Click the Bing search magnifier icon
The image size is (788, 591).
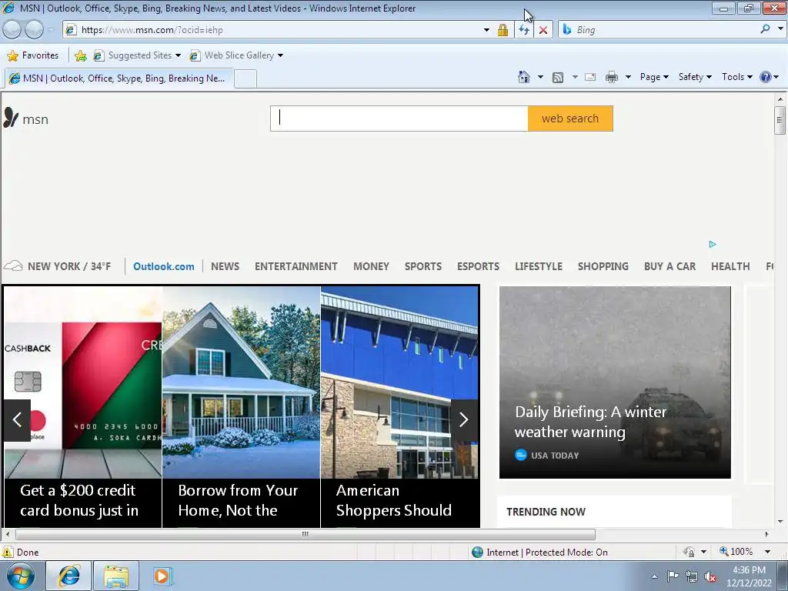pos(765,29)
